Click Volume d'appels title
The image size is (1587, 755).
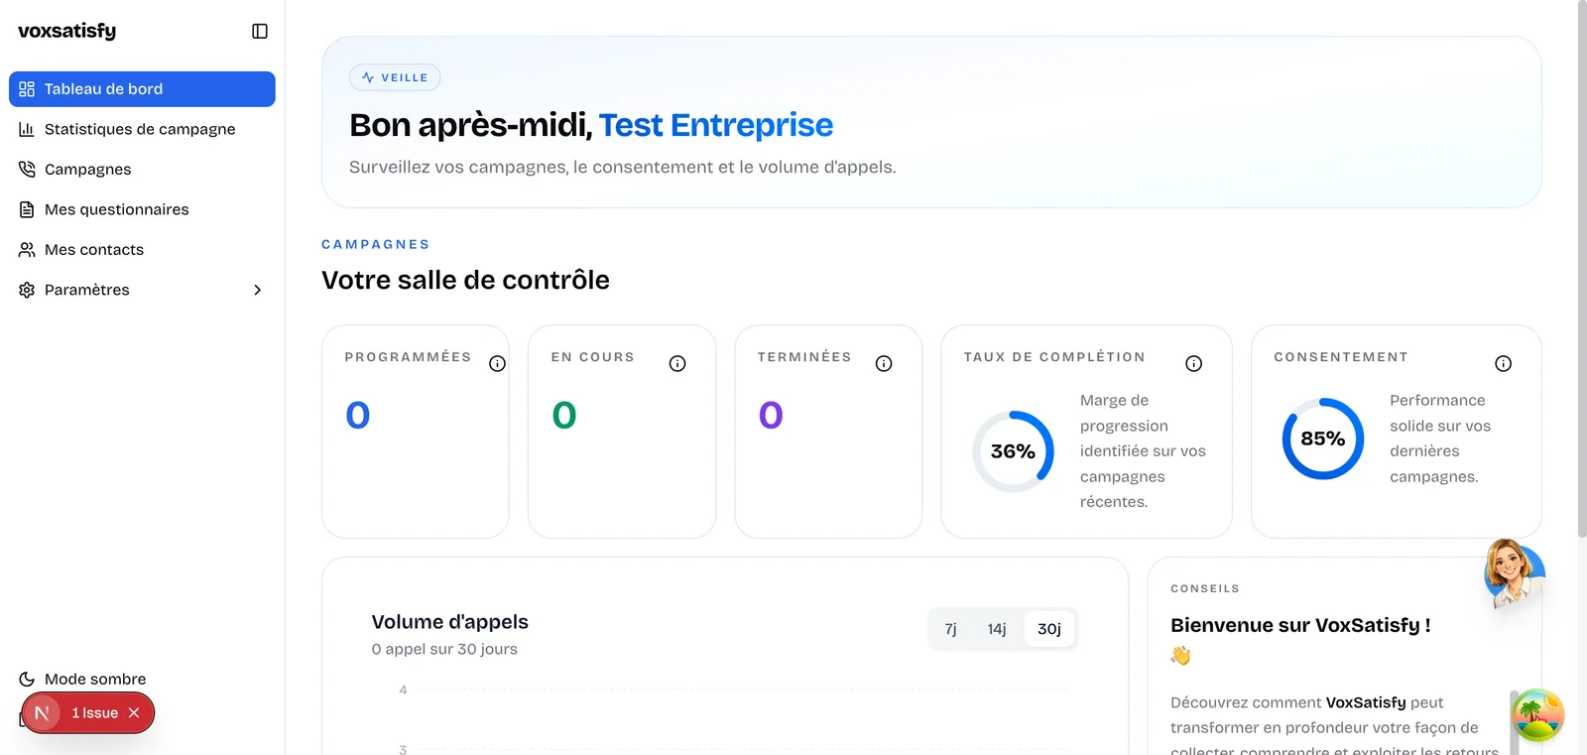point(449,622)
